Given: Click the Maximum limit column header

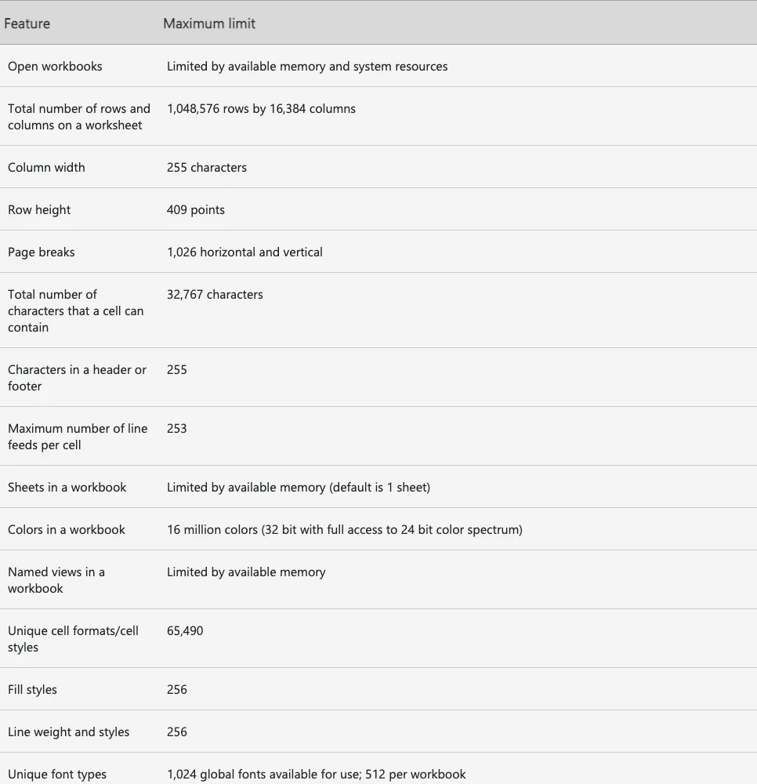Looking at the screenshot, I should pyautogui.click(x=209, y=24).
